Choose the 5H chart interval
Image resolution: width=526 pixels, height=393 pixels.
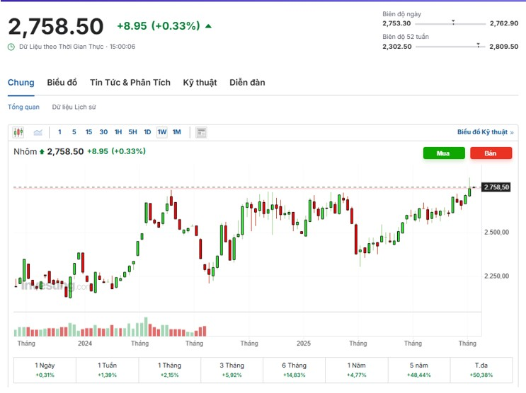[x=132, y=132]
